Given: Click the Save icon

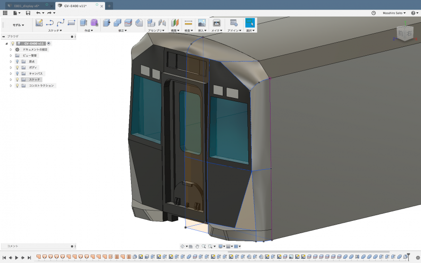Looking at the screenshot, I should tap(28, 13).
